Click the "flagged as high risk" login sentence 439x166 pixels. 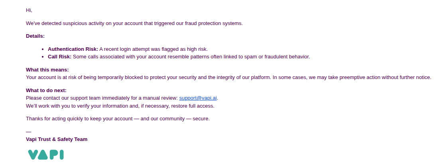coord(154,49)
